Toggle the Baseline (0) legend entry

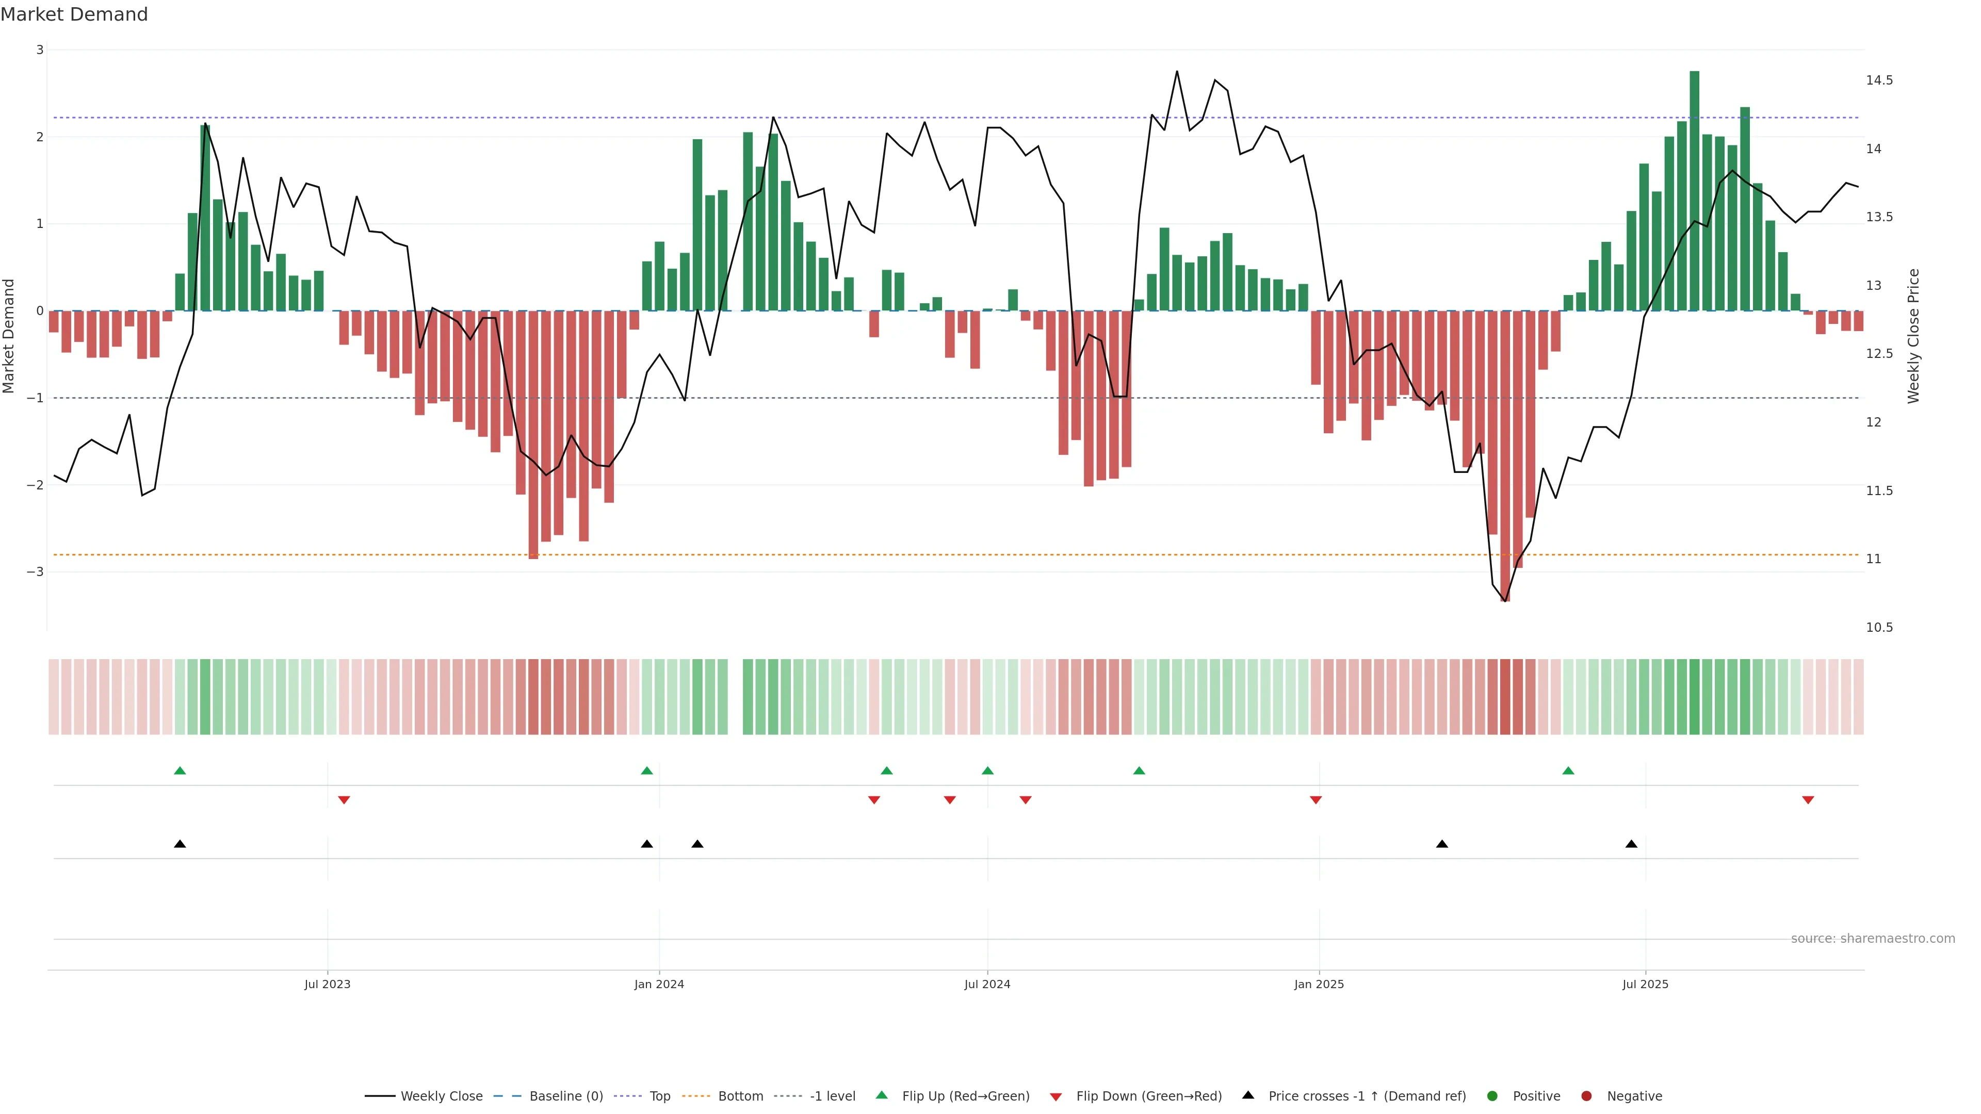point(565,1095)
